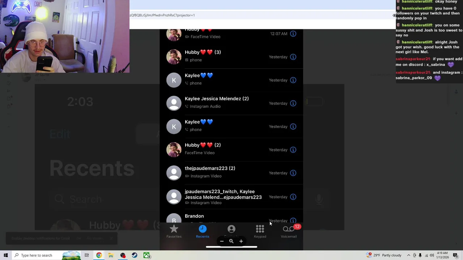Select thejpaudemars223 (2) recent entry

[x=231, y=173]
